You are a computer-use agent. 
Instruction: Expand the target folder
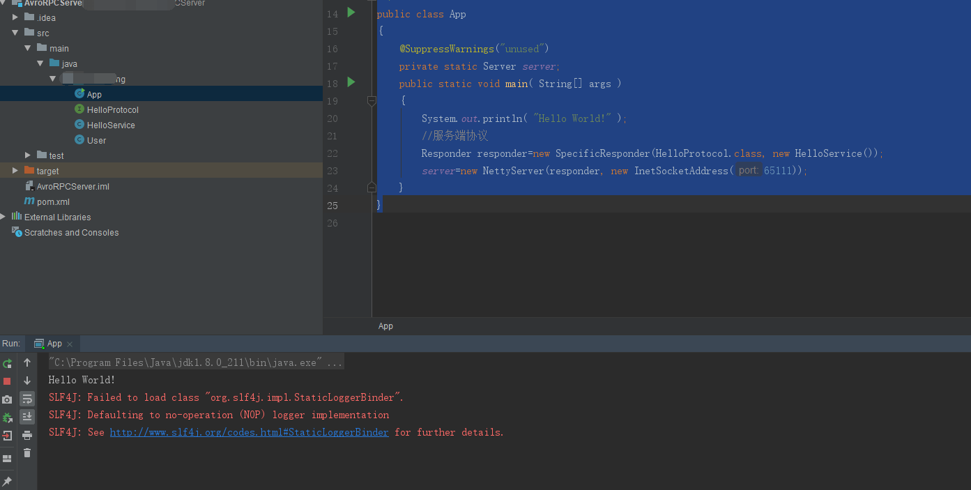pyautogui.click(x=15, y=171)
